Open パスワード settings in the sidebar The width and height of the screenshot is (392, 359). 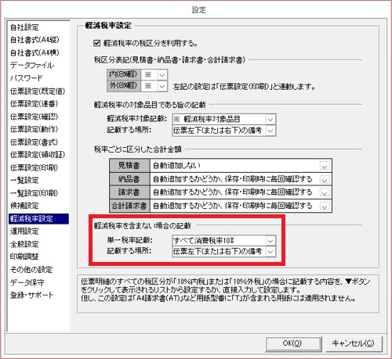coord(27,78)
